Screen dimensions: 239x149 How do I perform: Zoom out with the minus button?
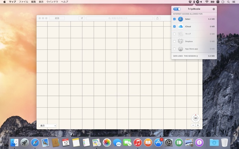pos(193,126)
